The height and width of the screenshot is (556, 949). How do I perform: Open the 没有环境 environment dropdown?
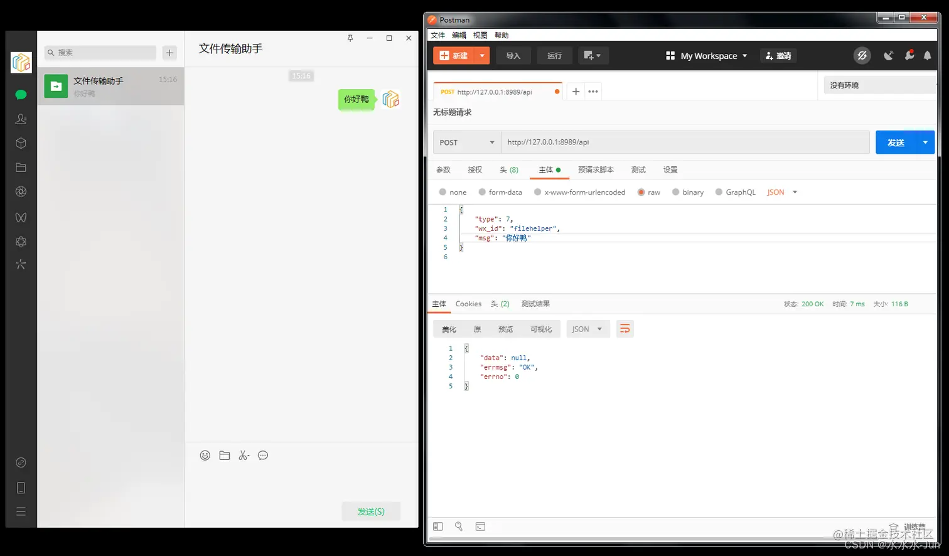coord(881,85)
